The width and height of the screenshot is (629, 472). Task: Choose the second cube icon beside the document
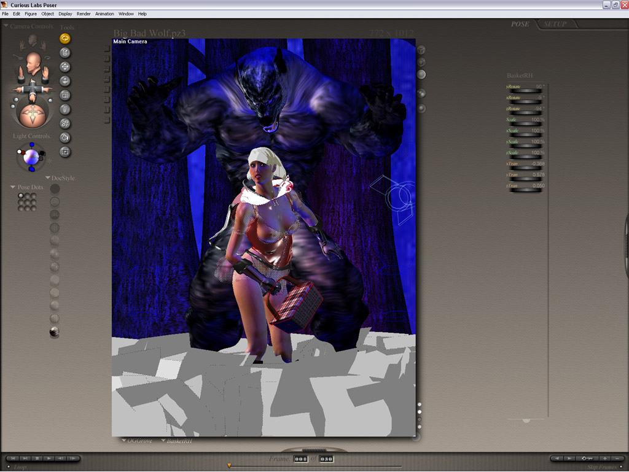pyautogui.click(x=421, y=62)
